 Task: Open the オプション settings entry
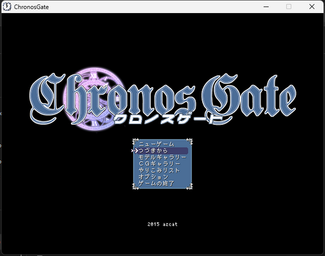153,177
